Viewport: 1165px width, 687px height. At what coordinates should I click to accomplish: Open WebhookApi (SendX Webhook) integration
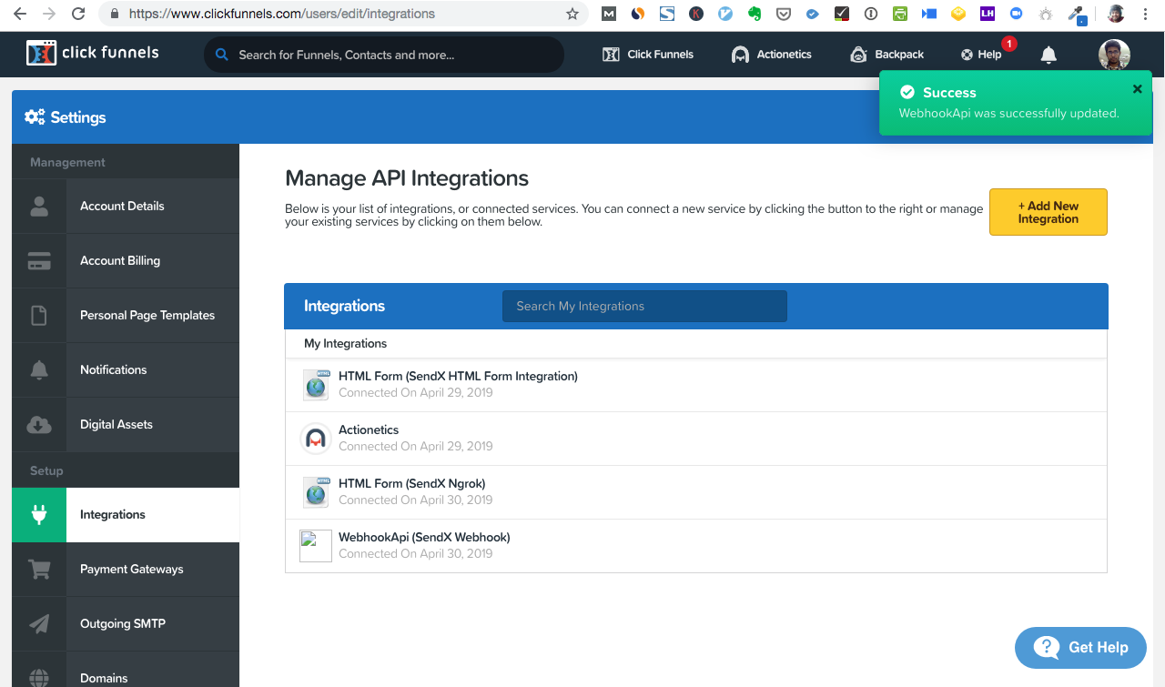tap(696, 546)
